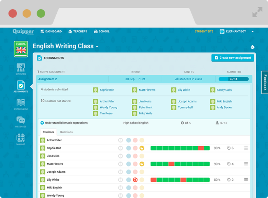Open the Manage sidebar icon
Image resolution: width=268 pixels, height=198 pixels.
21,139
